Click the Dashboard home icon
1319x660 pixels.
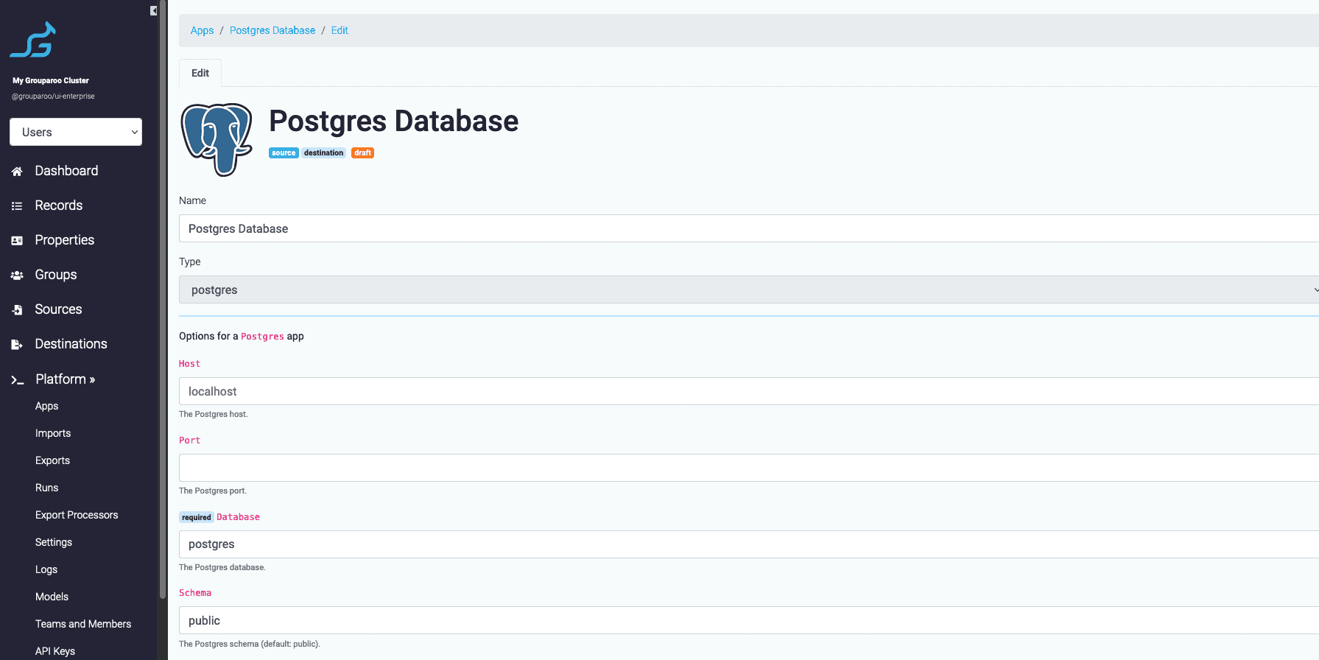point(17,171)
